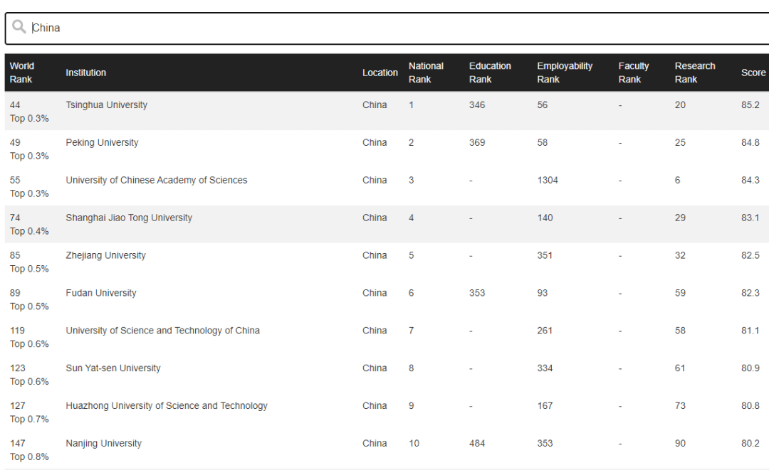Click Sun Yat-sen's score 80.9

(x=750, y=368)
